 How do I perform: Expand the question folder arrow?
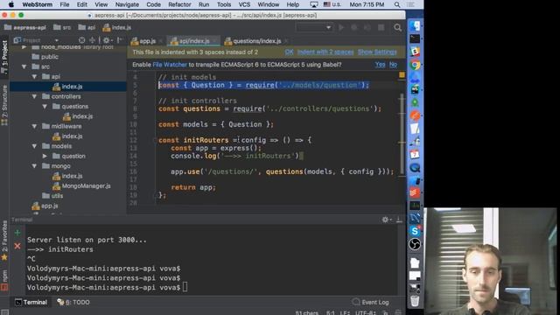point(45,156)
